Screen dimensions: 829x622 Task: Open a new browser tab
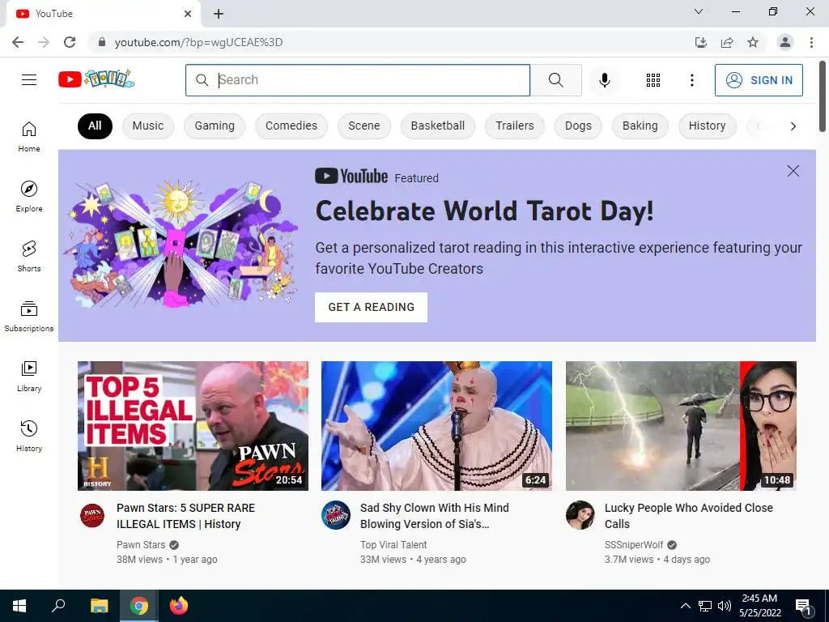[219, 14]
